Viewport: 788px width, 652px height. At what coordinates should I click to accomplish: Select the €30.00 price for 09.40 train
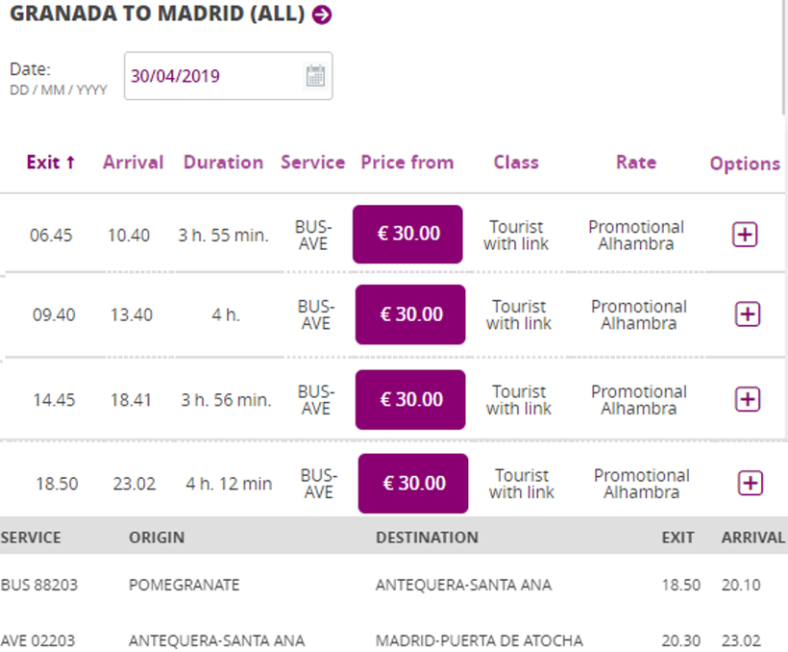pos(410,314)
